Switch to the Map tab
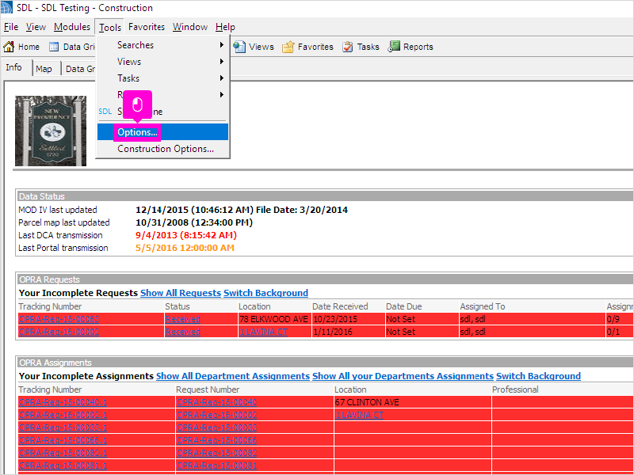Viewport: 634px width, 475px height. point(44,69)
